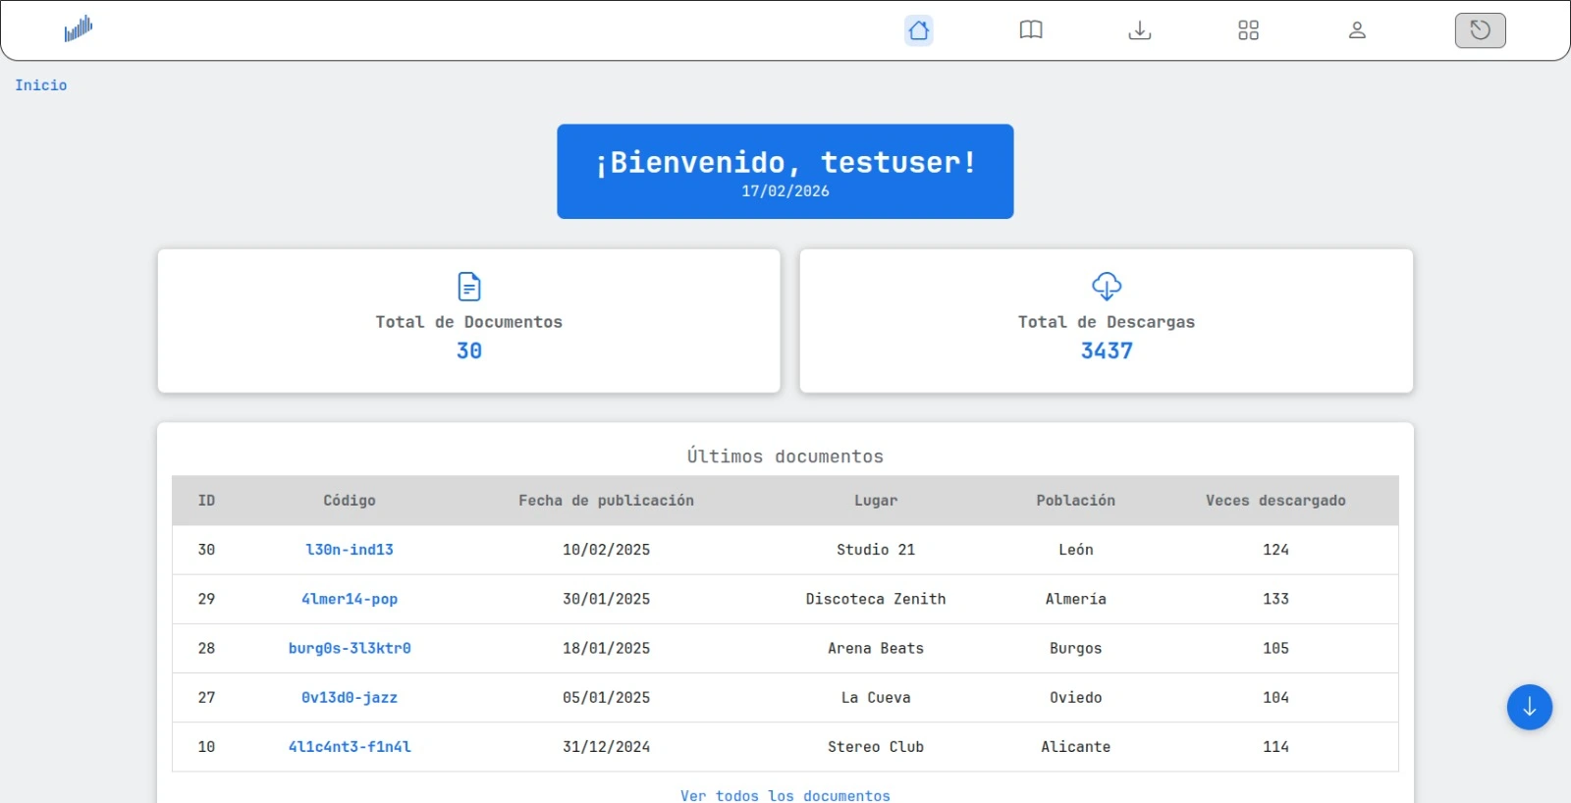Click the ID cell 10
The height and width of the screenshot is (803, 1571).
[206, 747]
